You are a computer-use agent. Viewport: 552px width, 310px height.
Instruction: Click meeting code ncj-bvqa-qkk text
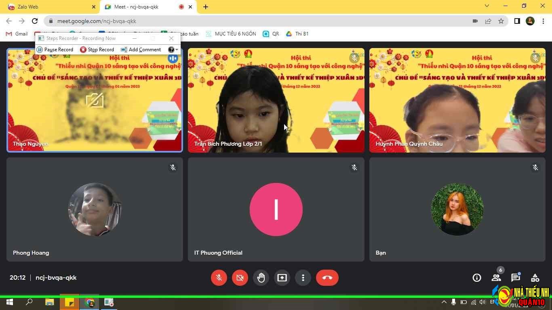tap(56, 278)
